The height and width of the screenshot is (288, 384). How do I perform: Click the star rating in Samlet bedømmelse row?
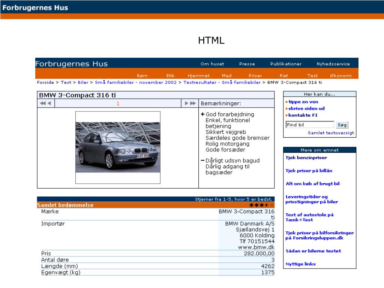tap(261, 205)
